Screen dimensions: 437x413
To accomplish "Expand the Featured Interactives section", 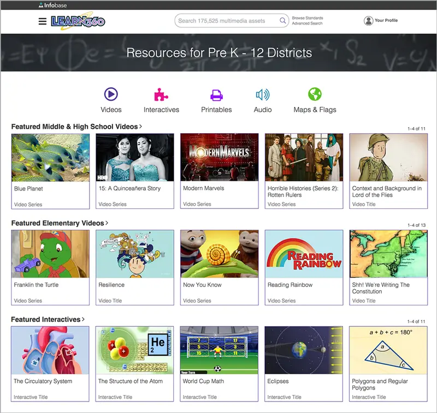I will 48,319.
